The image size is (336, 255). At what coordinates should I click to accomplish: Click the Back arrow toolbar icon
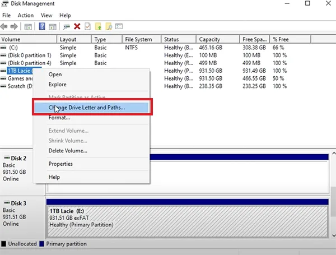(4, 26)
